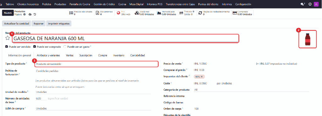Open the Mesa Digital menu
The height and width of the screenshot is (116, 322).
point(136,4)
